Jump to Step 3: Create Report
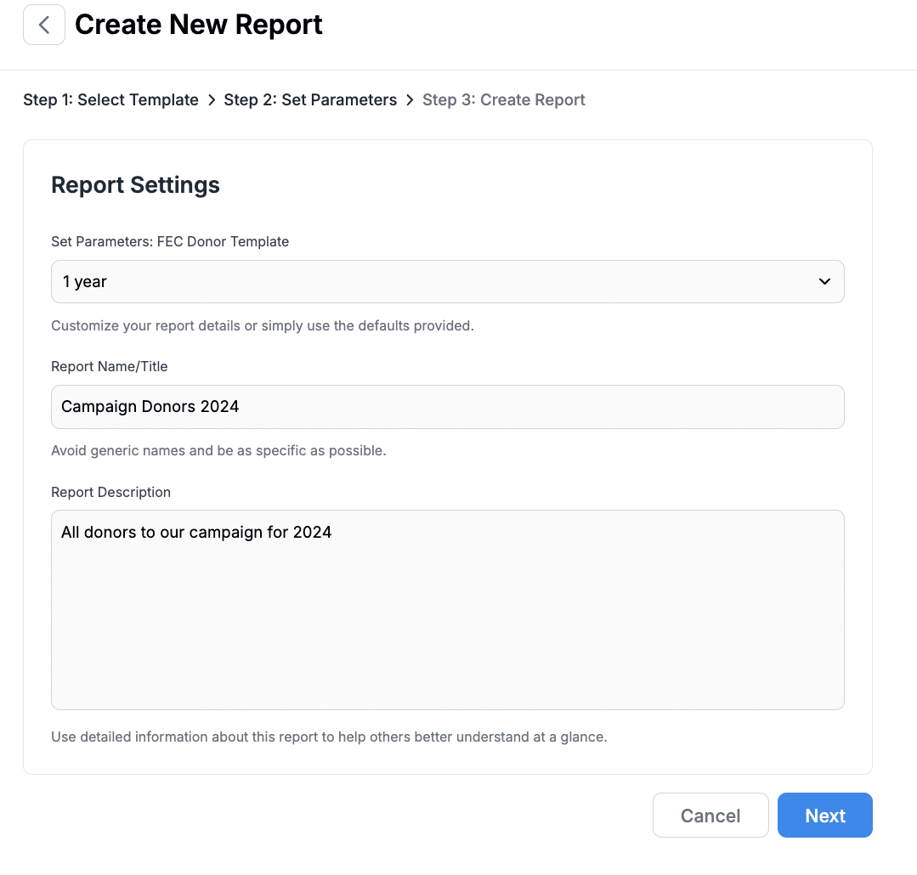This screenshot has height=875, width=917. [503, 100]
